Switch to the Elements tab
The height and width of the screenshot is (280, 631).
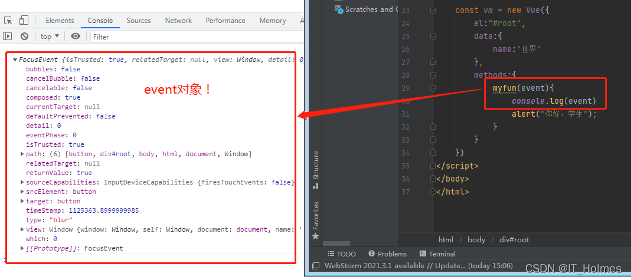[60, 21]
